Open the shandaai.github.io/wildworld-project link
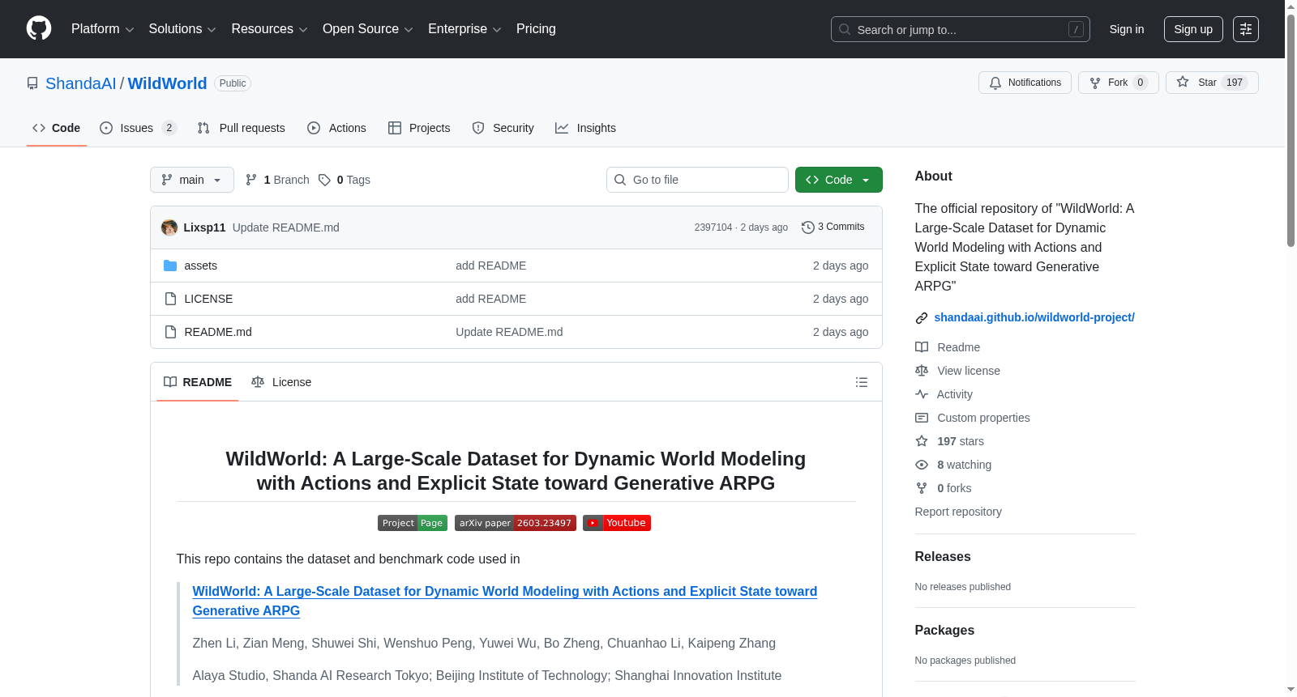The height and width of the screenshot is (697, 1297). pyautogui.click(x=1034, y=317)
